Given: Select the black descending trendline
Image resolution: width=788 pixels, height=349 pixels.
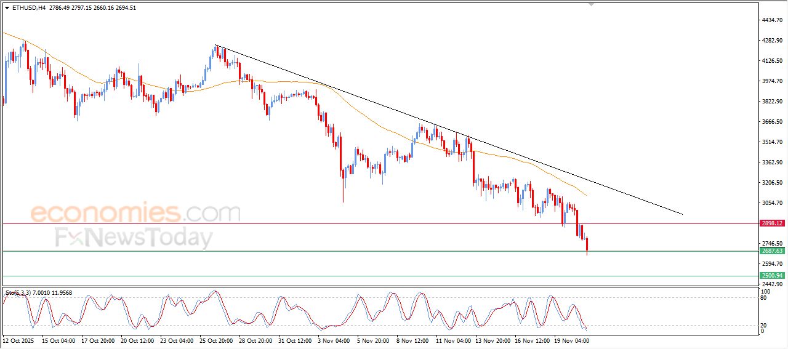Looking at the screenshot, I should 448,129.
